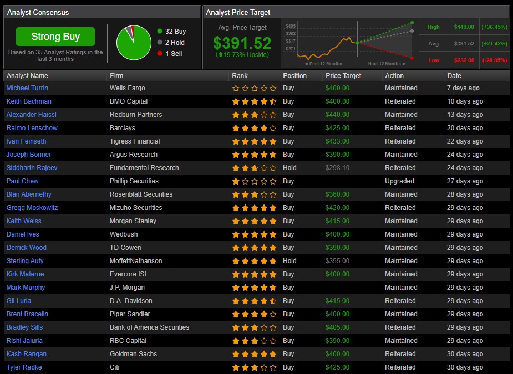Sort by Analyst Name column header
The height and width of the screenshot is (374, 513).
coord(27,76)
